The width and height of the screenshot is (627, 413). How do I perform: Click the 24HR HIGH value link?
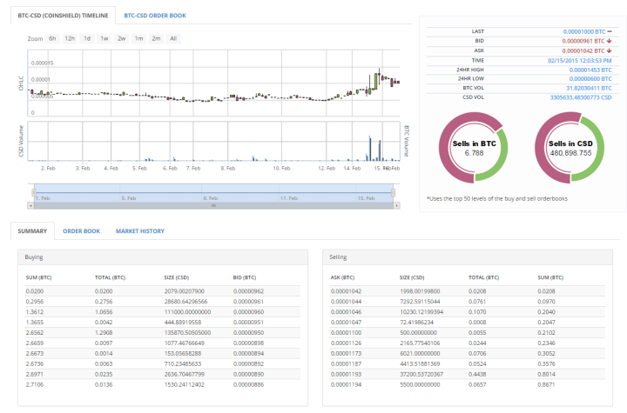(588, 69)
